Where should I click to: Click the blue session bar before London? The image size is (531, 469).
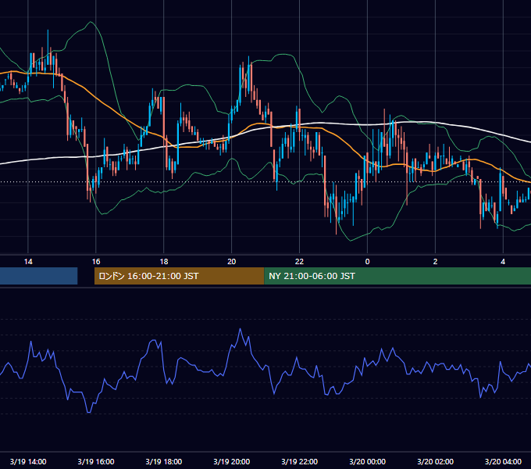38,276
